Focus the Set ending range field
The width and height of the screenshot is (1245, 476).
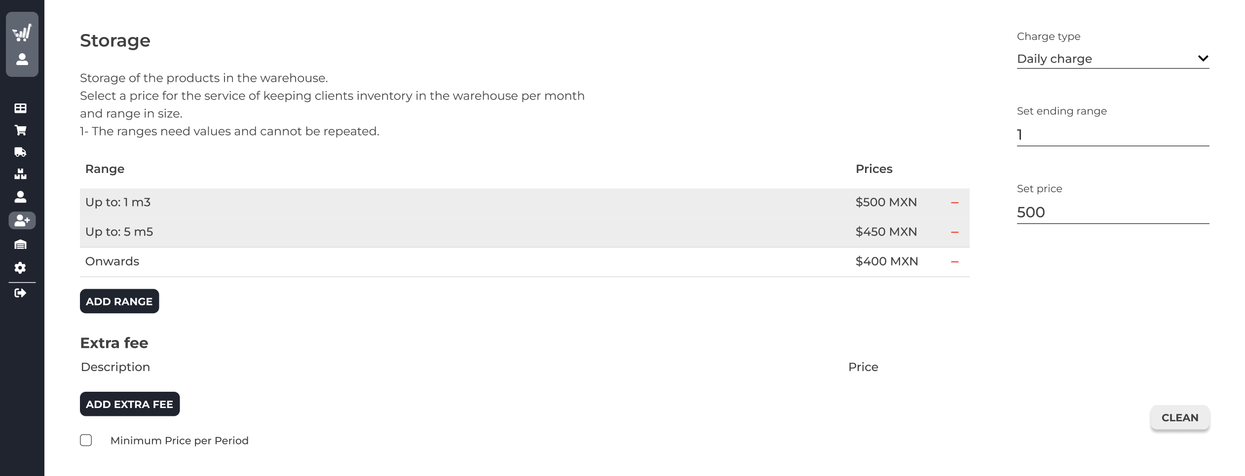pos(1113,135)
